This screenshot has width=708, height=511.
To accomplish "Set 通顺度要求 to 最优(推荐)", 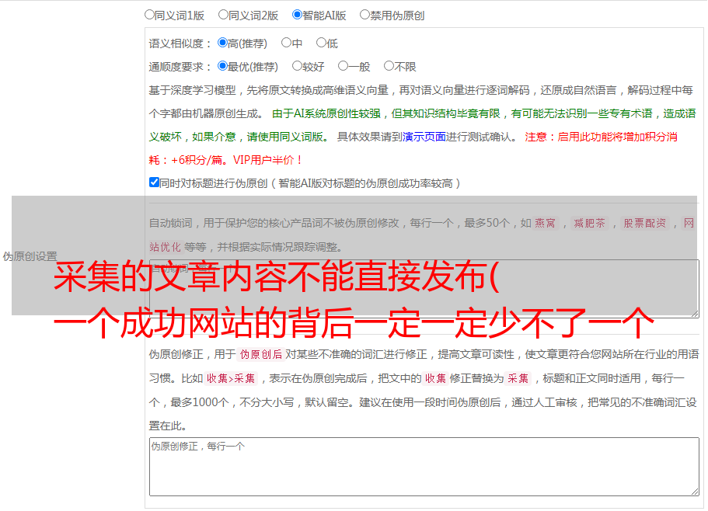I will [x=222, y=66].
